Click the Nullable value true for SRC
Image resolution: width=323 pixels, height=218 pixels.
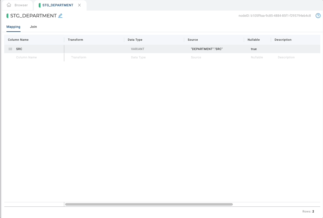pos(254,49)
